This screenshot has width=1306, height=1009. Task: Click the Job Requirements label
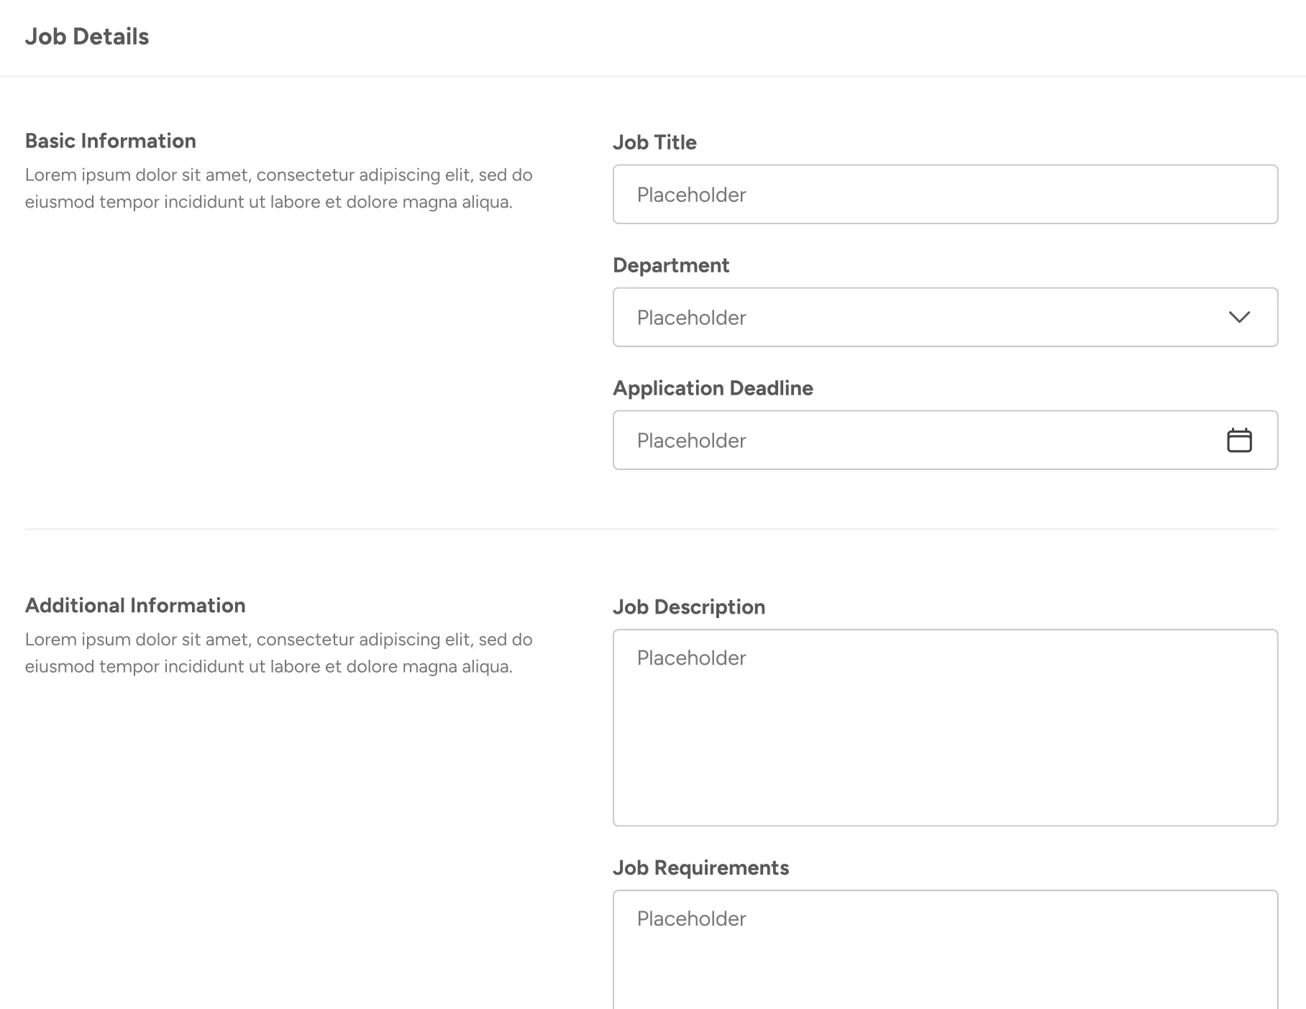[700, 868]
